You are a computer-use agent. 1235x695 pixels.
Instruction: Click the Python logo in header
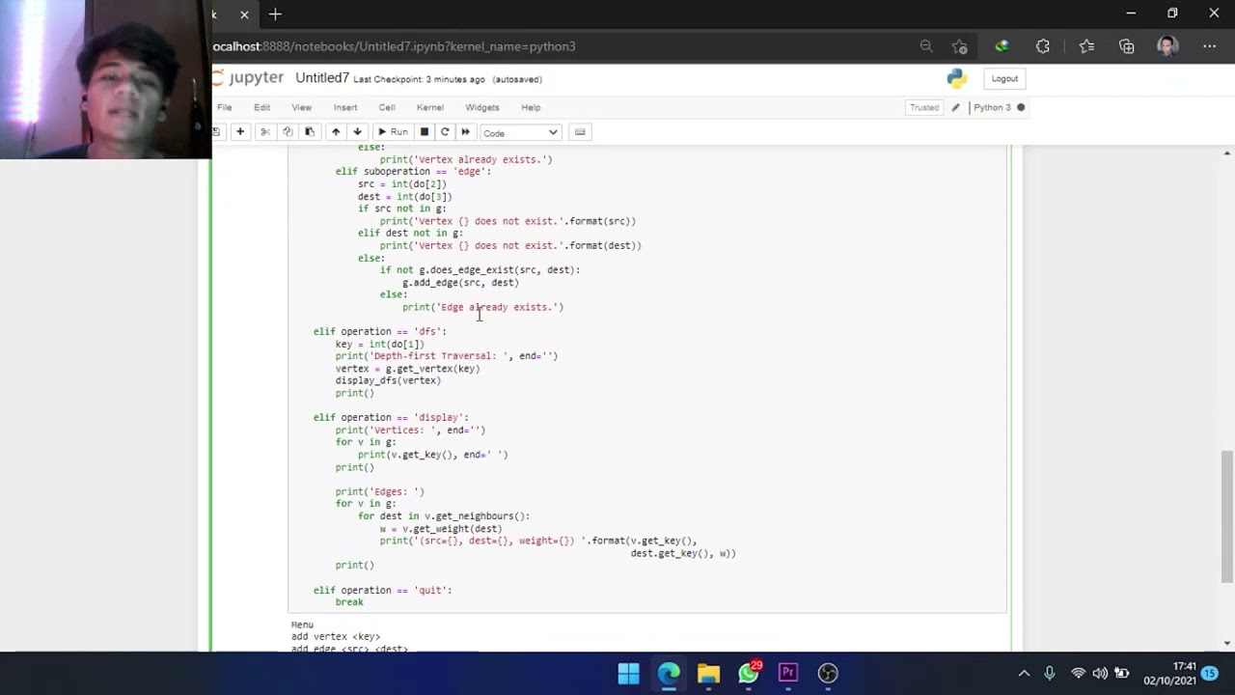957,78
